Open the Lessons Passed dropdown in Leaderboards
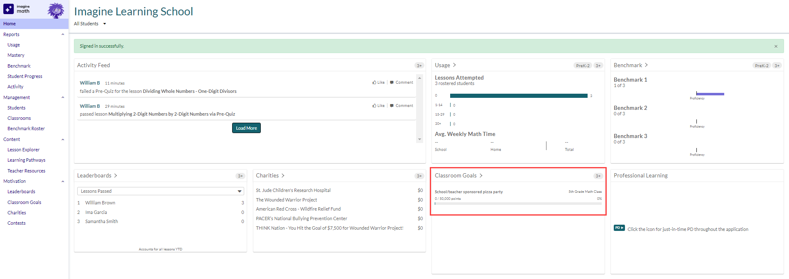The image size is (789, 279). pos(161,191)
